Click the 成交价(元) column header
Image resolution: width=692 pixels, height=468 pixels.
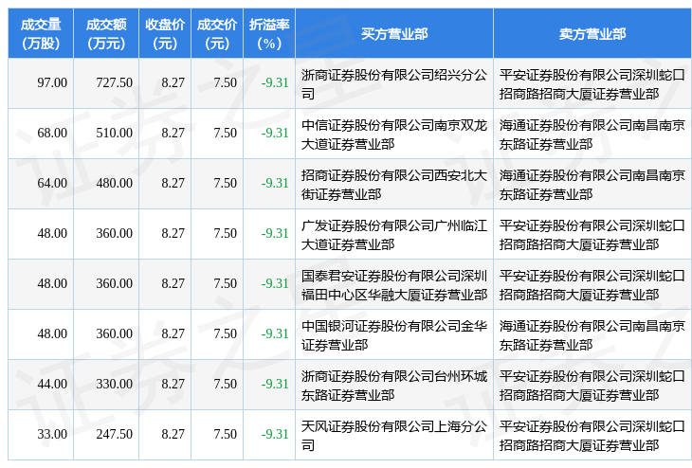[x=217, y=33]
